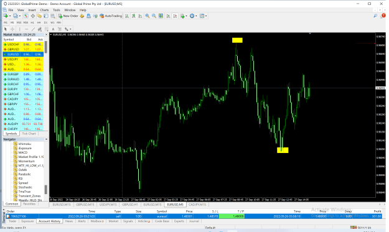Click the connection status bars indicator
The height and width of the screenshot is (232, 389).
pos(354,227)
